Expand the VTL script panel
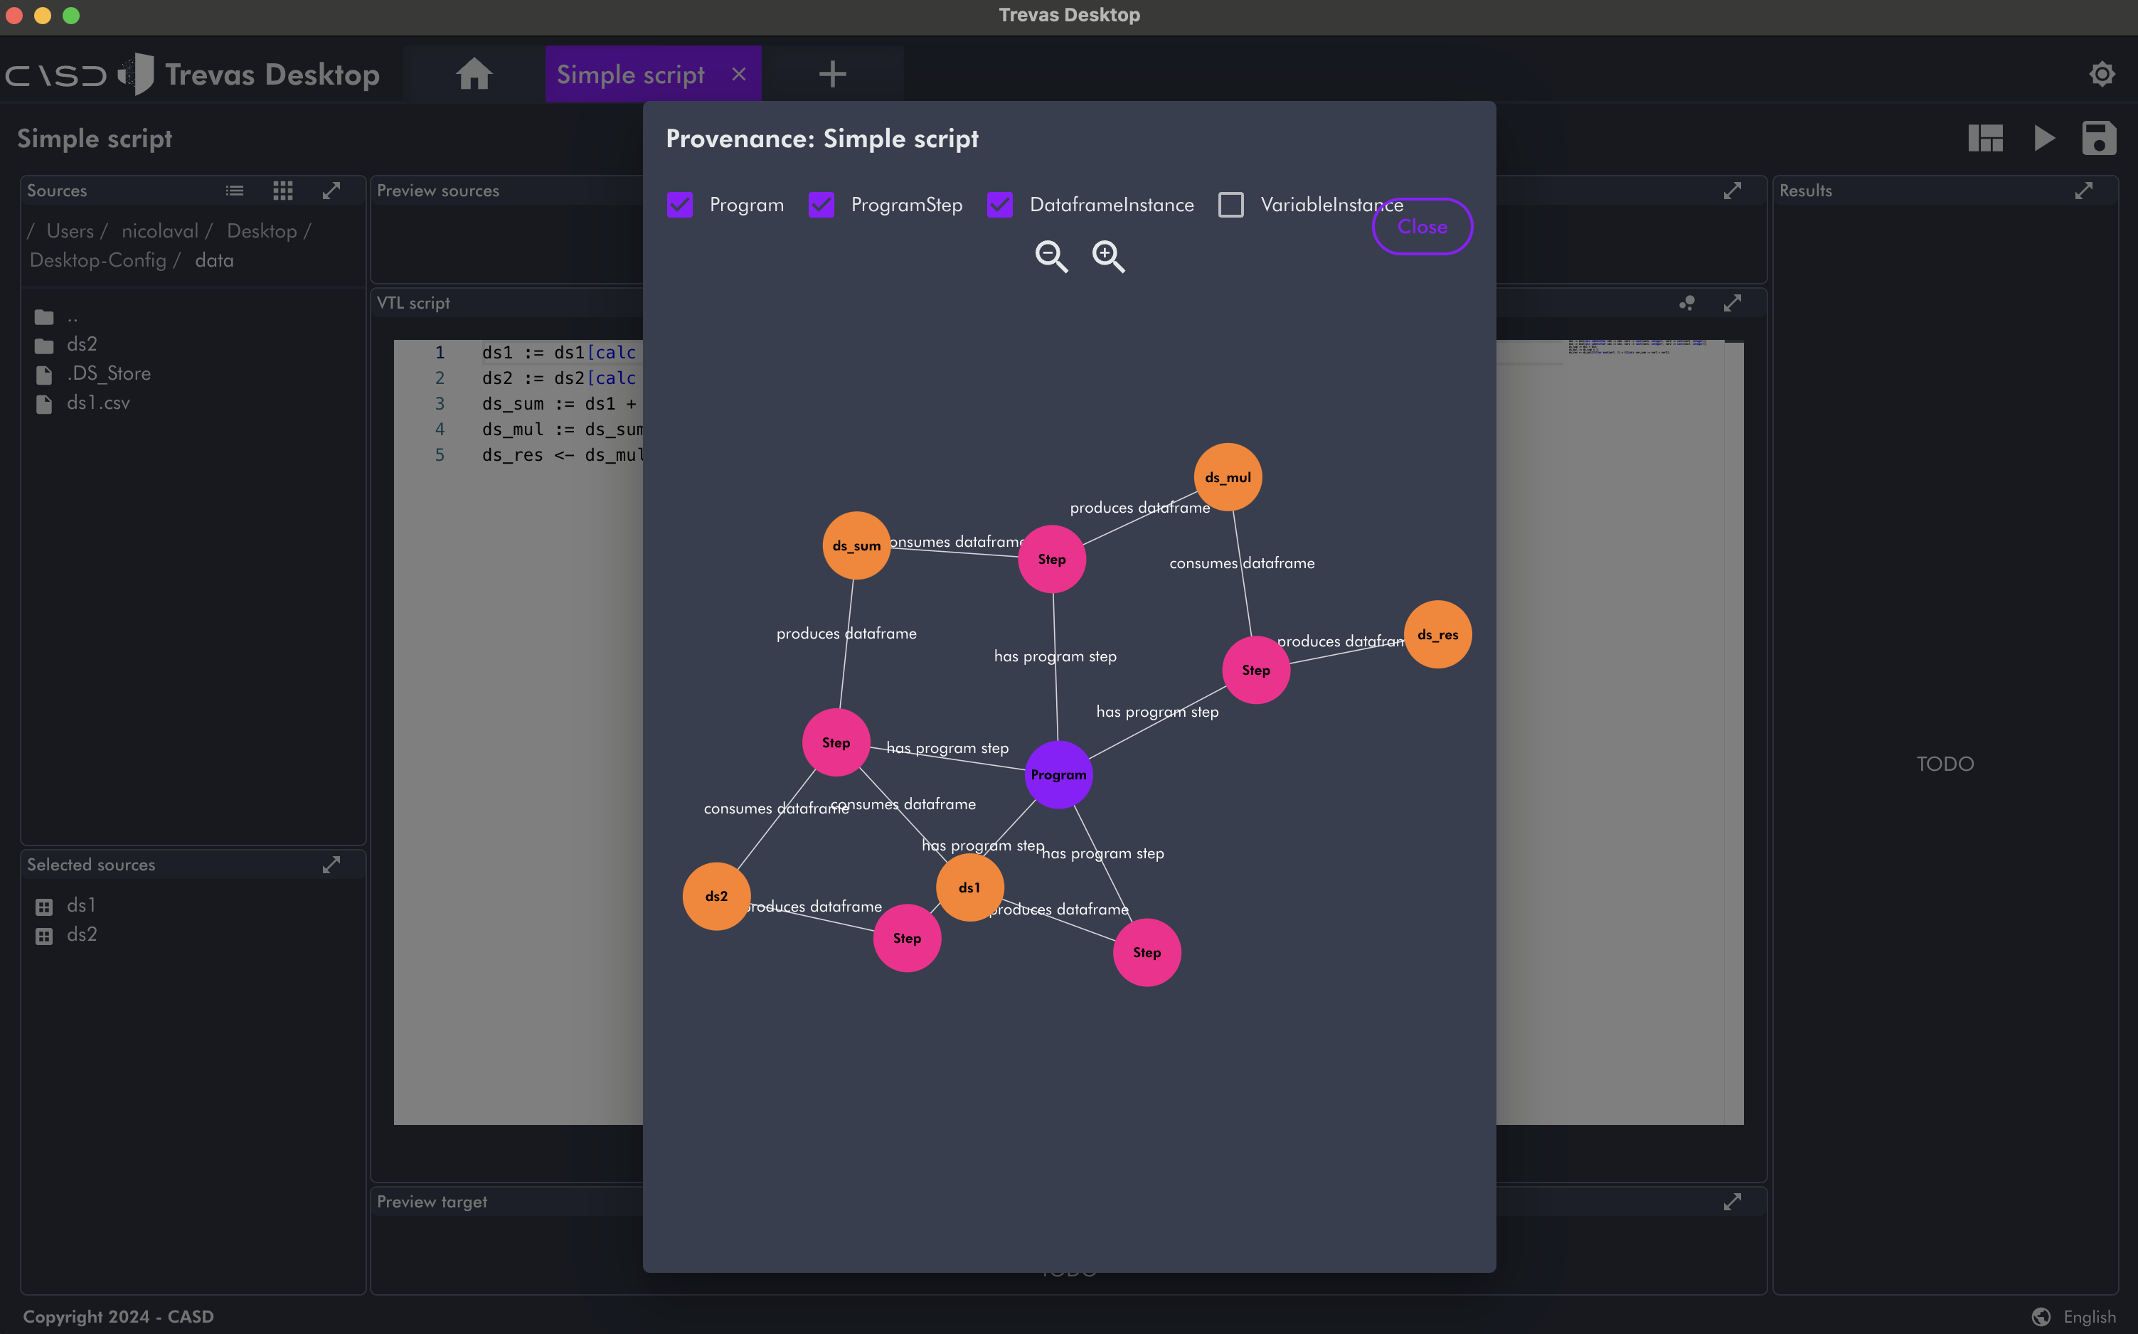2138x1334 pixels. pos(1732,303)
